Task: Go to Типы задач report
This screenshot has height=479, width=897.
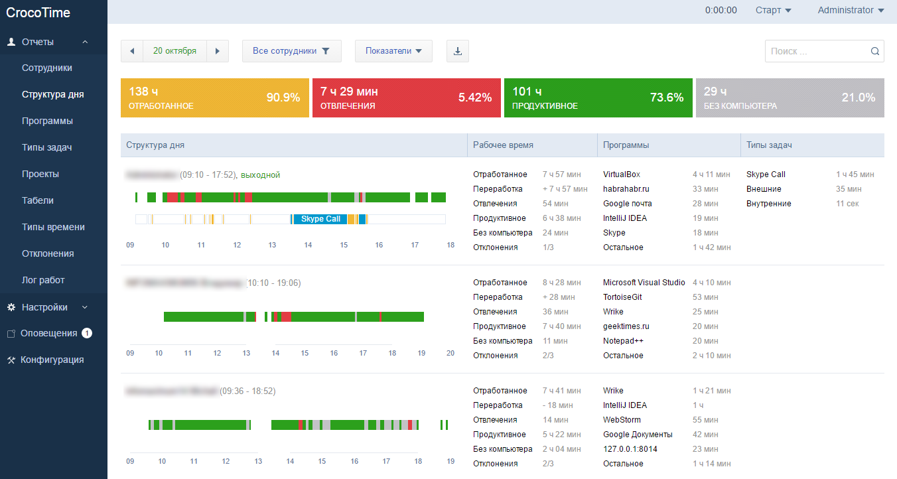Action: click(x=46, y=147)
